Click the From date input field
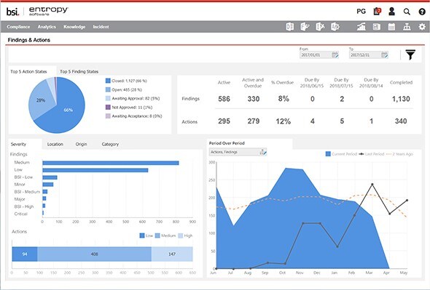Viewport: 430px width, 290px height. [316, 55]
